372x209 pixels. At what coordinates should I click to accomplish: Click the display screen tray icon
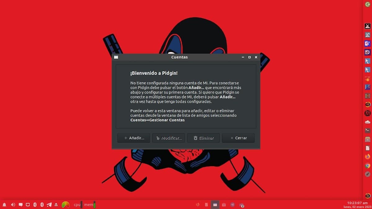[28, 205]
